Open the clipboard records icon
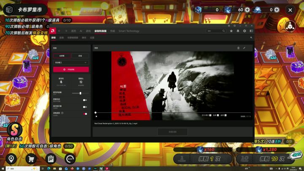This screenshot has width=304, height=171. (x=51, y=159)
